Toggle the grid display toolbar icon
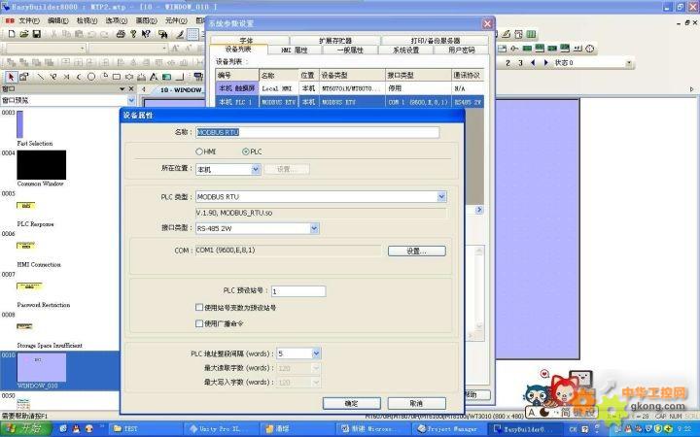Screen dimensions: 700x437 [x=192, y=34]
